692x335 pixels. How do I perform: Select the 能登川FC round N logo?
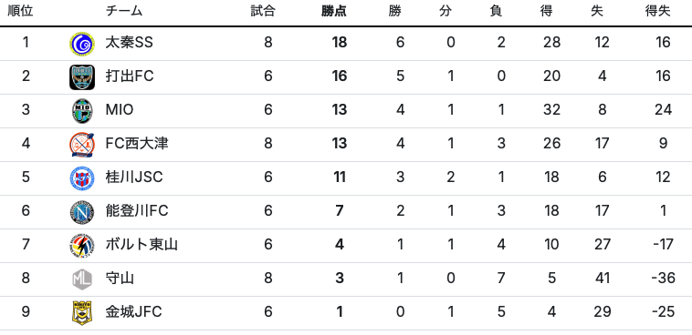81,212
